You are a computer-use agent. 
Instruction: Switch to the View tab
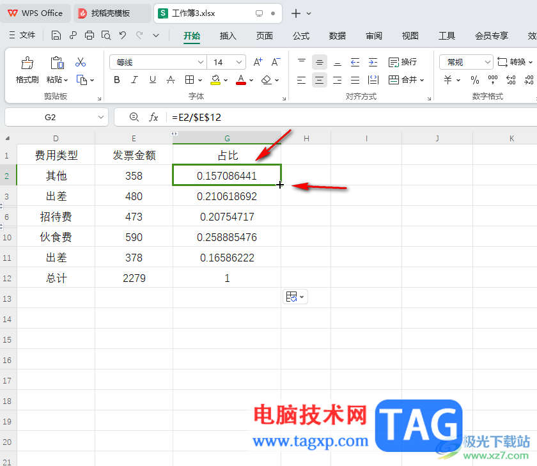[x=410, y=36]
